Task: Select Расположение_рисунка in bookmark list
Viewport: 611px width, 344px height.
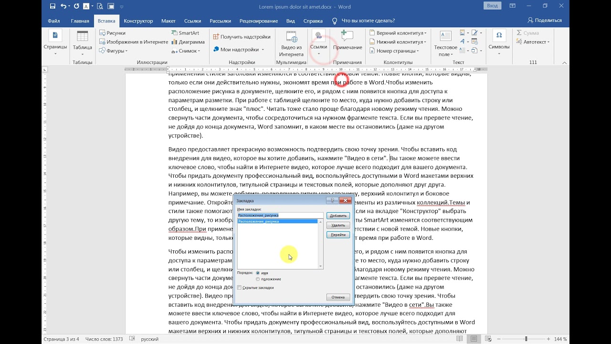Action: point(277,222)
